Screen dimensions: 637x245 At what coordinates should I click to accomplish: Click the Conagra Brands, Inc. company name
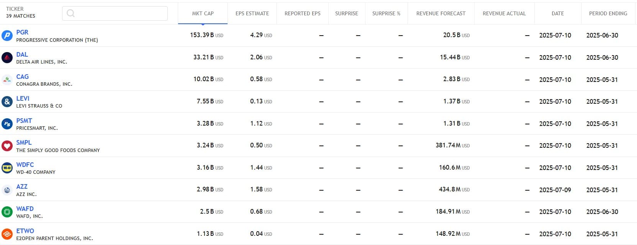pyautogui.click(x=44, y=84)
